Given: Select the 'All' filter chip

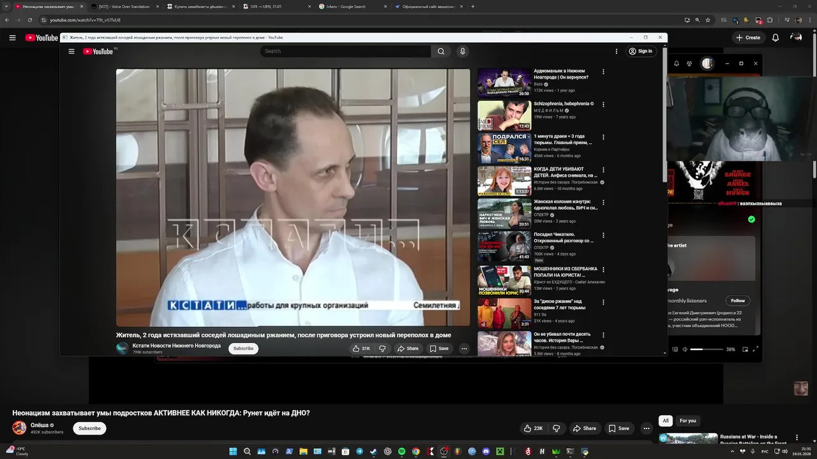Looking at the screenshot, I should pyautogui.click(x=666, y=421).
